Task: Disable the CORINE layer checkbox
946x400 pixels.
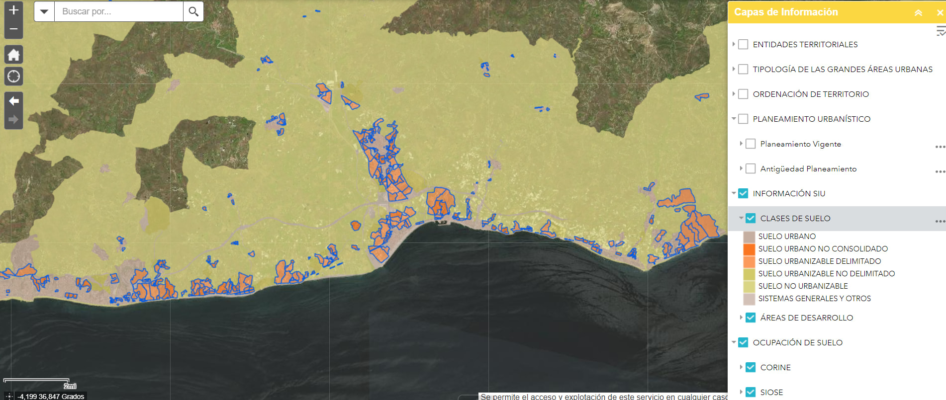Action: click(x=751, y=367)
